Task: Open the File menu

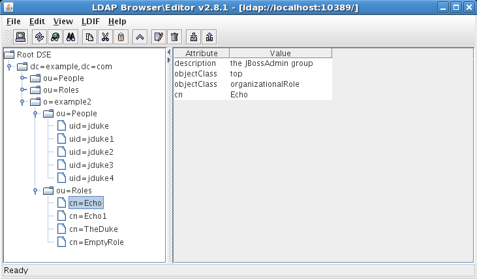Action: pyautogui.click(x=13, y=21)
